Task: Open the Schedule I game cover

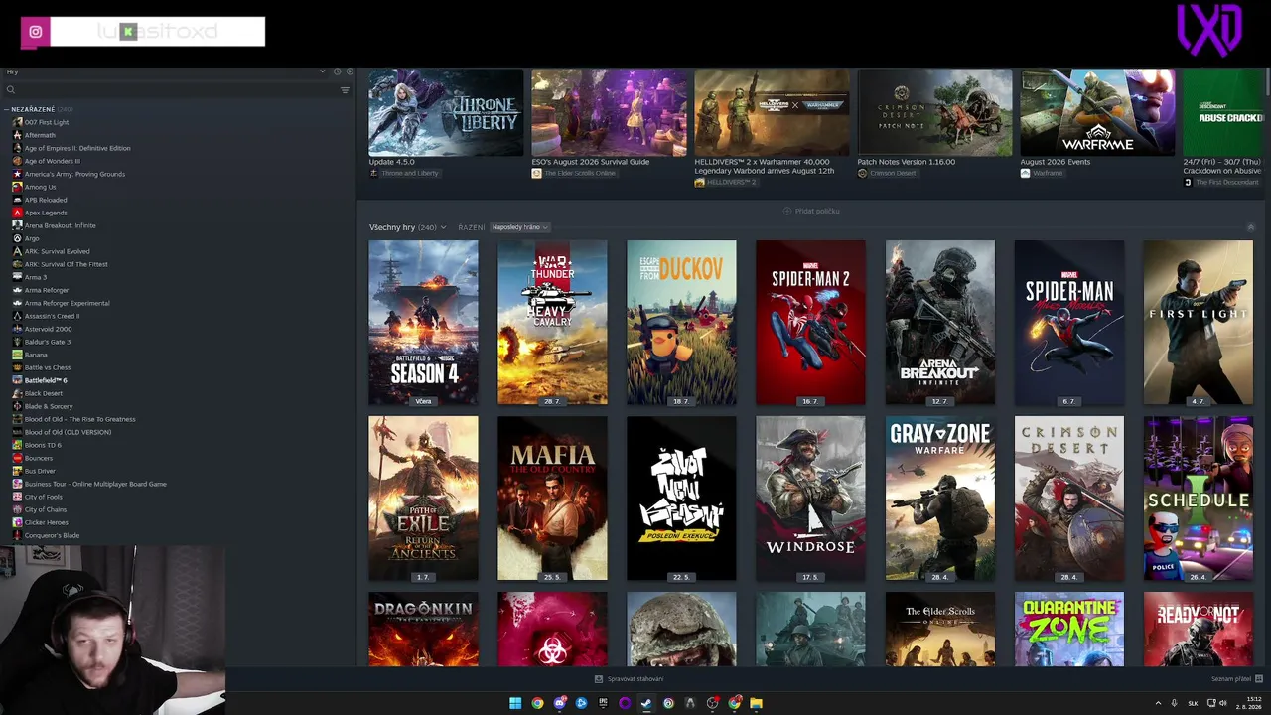Action: 1198,499
